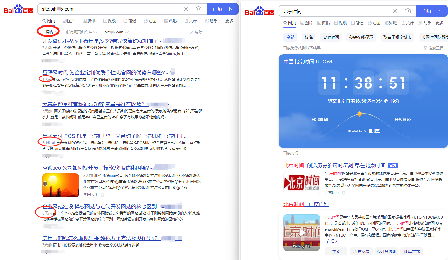
Task: Expand the 一周内 time filter dropdown
Action: pyautogui.click(x=49, y=32)
